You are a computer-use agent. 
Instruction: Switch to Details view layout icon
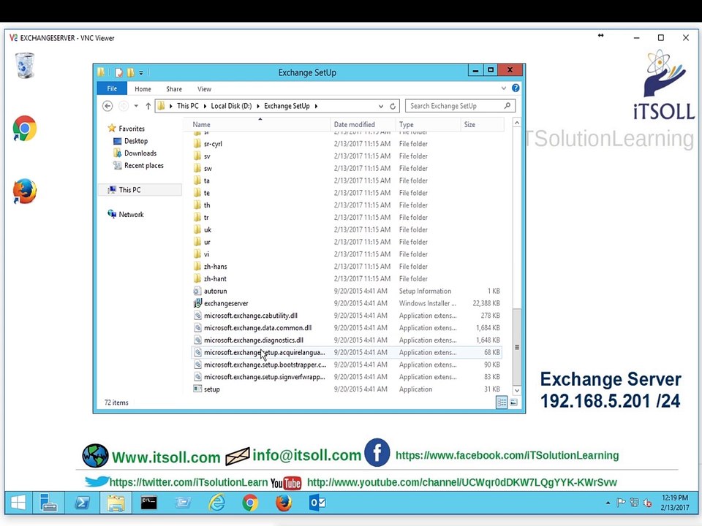pos(502,403)
